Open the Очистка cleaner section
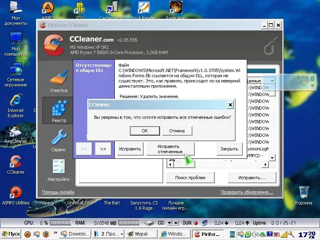This screenshot has height=240, width=320. coord(58,81)
